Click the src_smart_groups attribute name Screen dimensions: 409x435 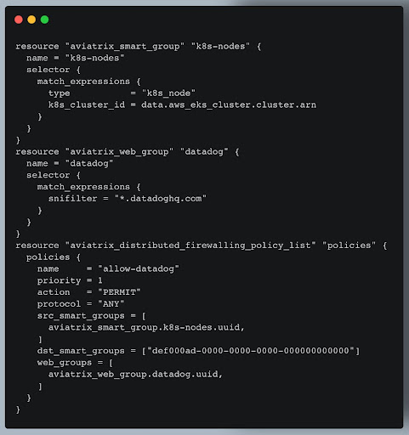click(x=81, y=316)
